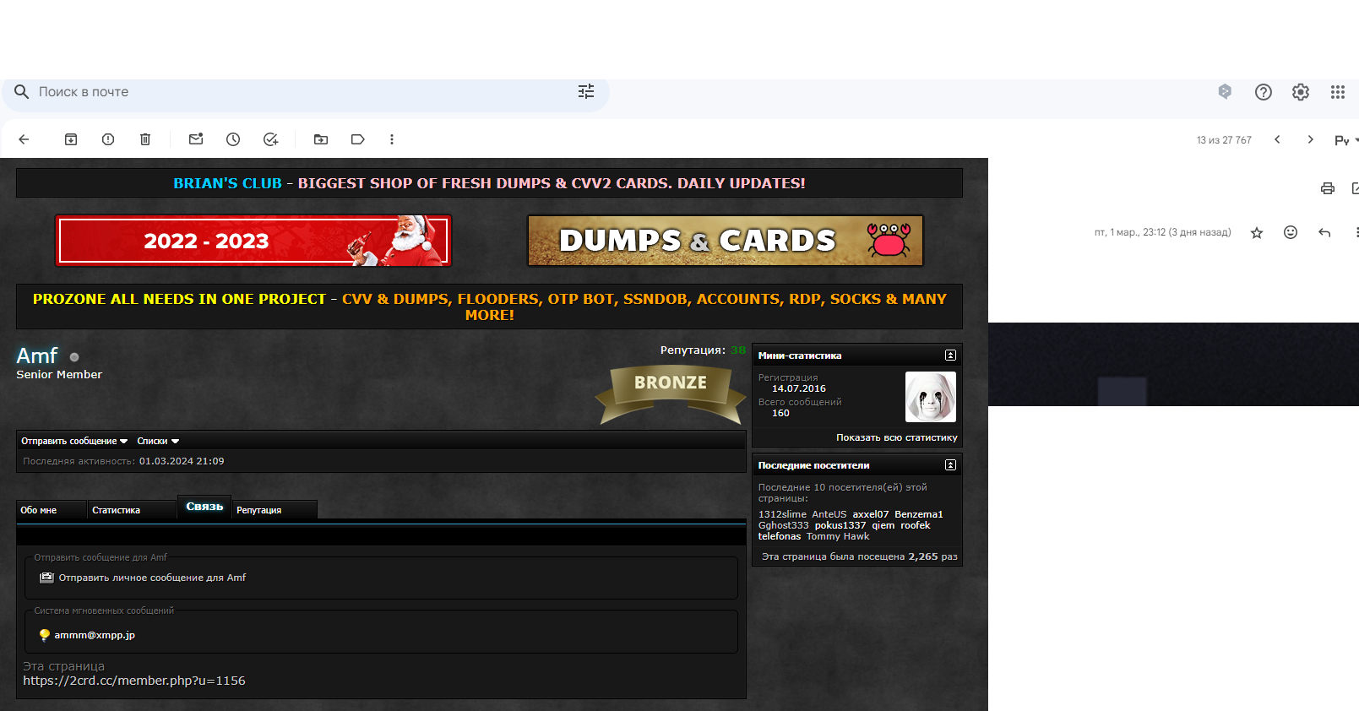Report this email as spam
1359x711 pixels.
tap(108, 139)
